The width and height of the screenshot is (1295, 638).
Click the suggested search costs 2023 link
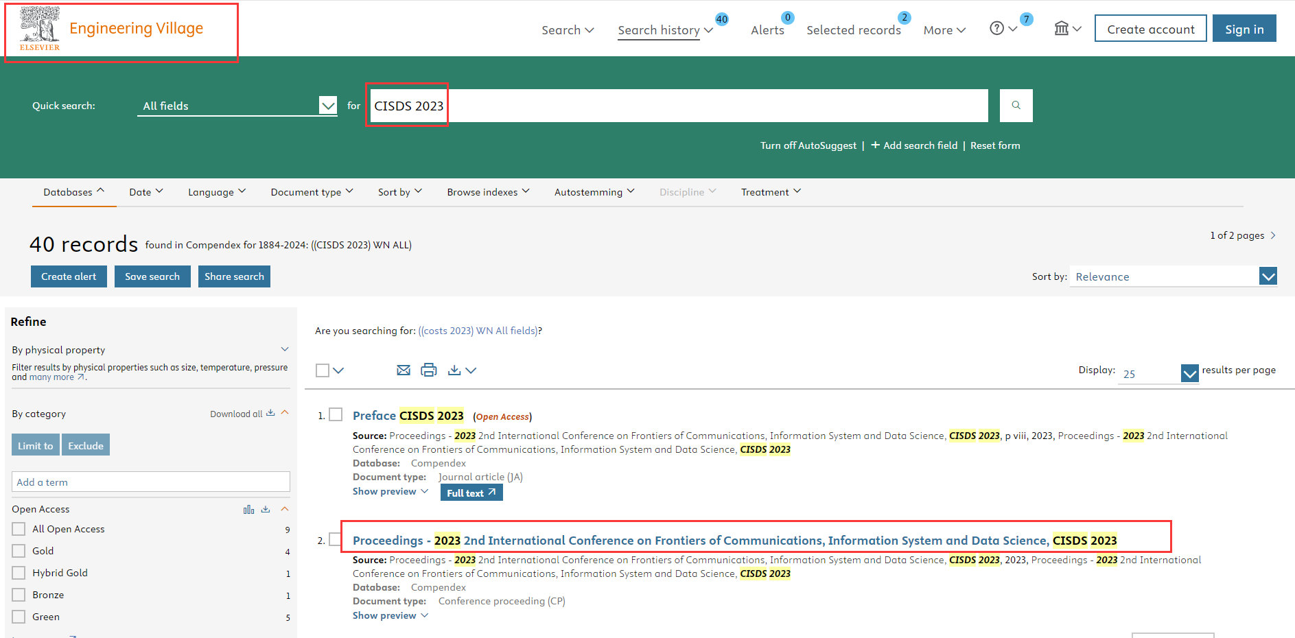click(x=478, y=331)
